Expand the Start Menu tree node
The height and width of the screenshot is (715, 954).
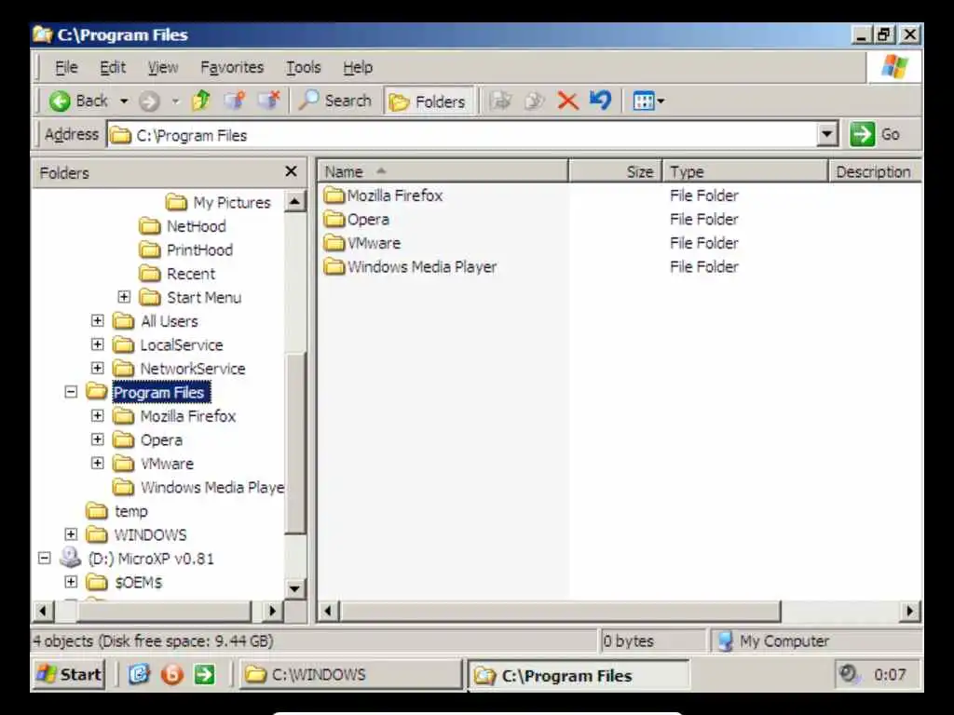point(124,297)
